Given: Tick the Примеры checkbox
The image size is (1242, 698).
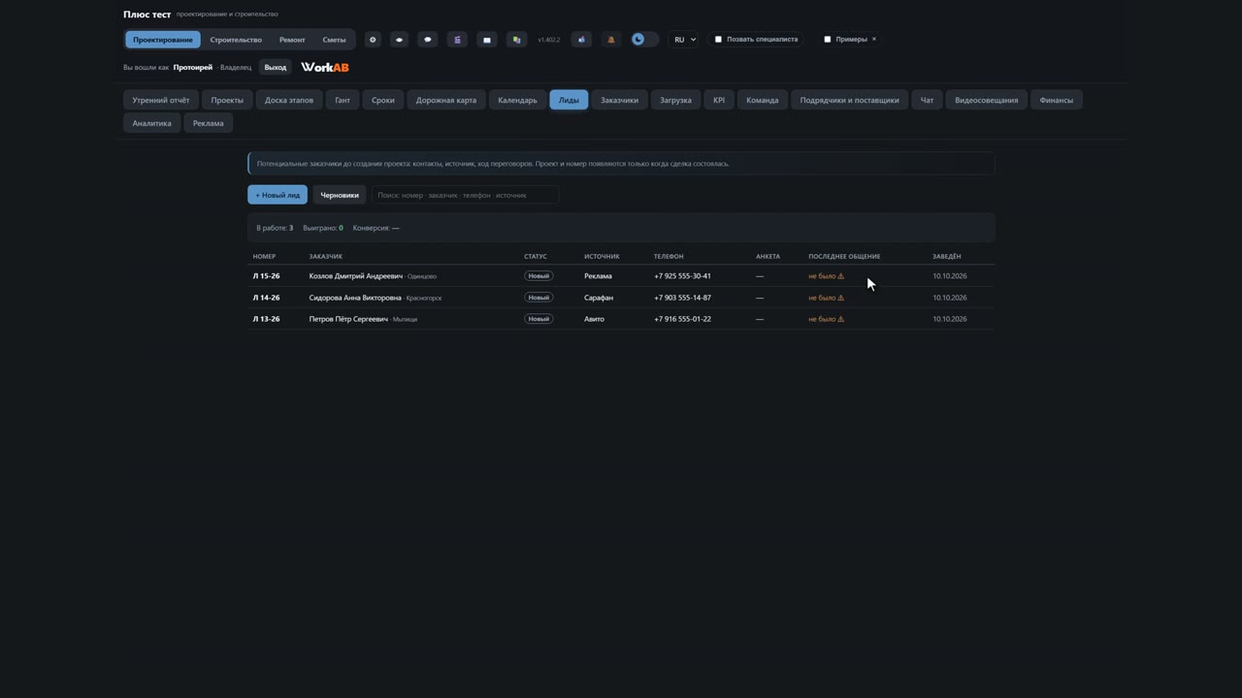Looking at the screenshot, I should (x=827, y=40).
